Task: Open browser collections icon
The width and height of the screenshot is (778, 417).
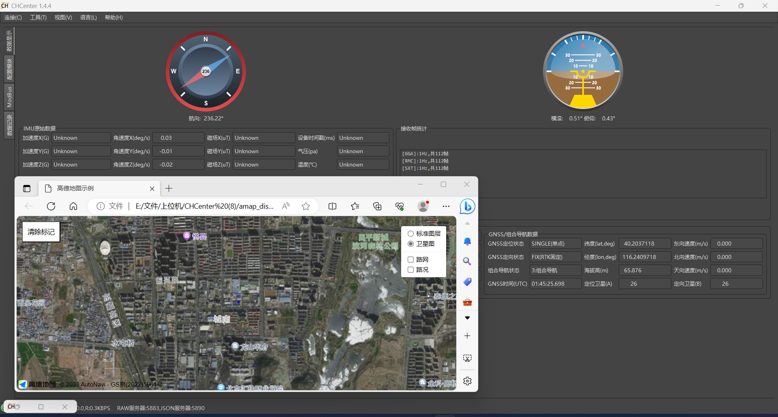Action: (x=377, y=206)
